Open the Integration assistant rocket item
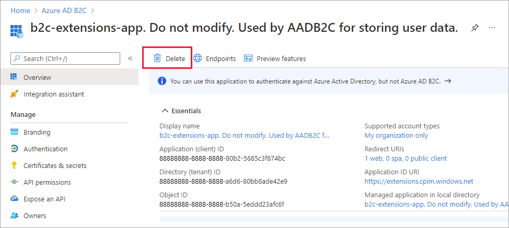The width and height of the screenshot is (509, 228). coord(53,94)
